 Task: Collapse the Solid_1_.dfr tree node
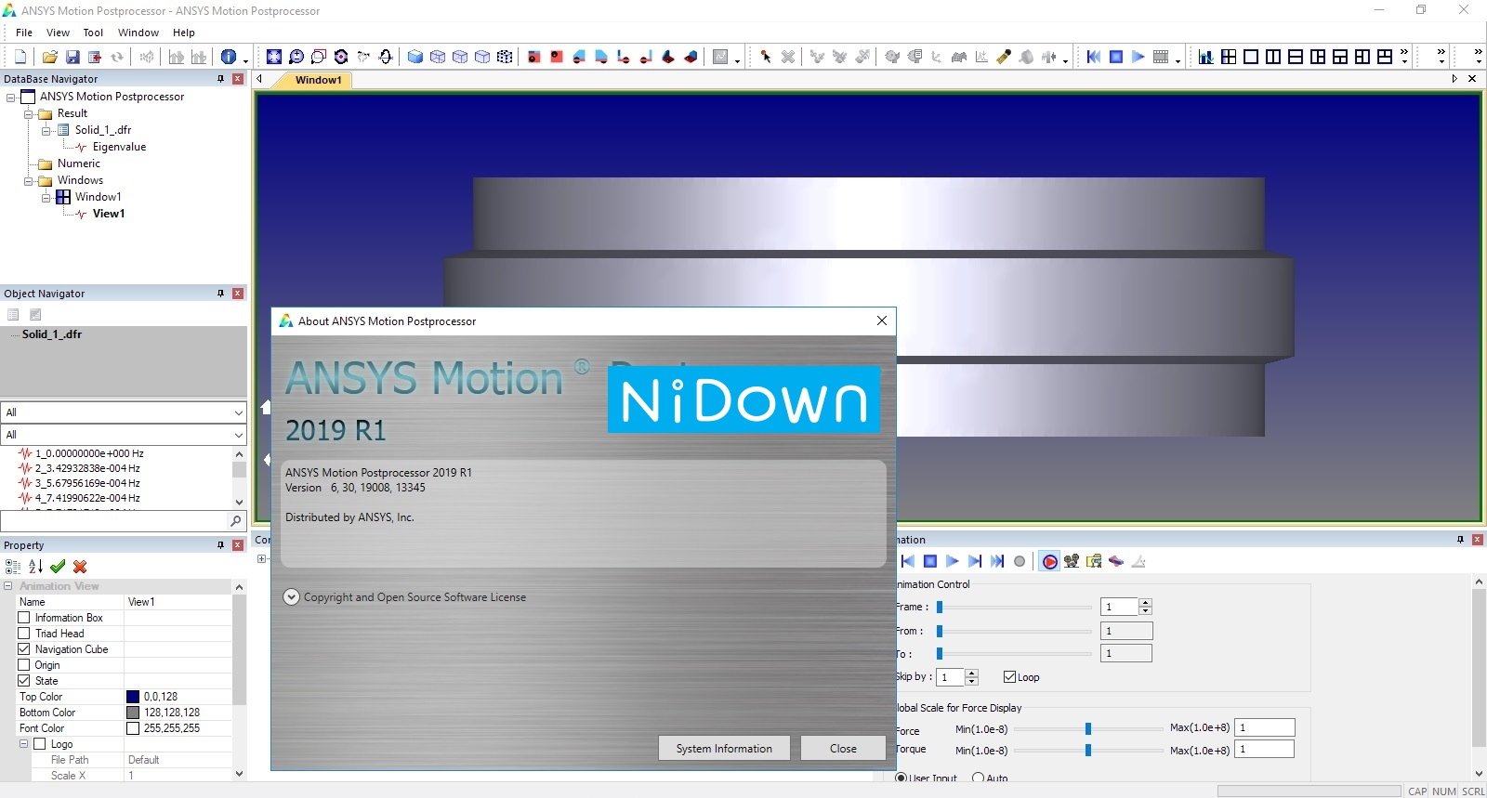point(46,130)
